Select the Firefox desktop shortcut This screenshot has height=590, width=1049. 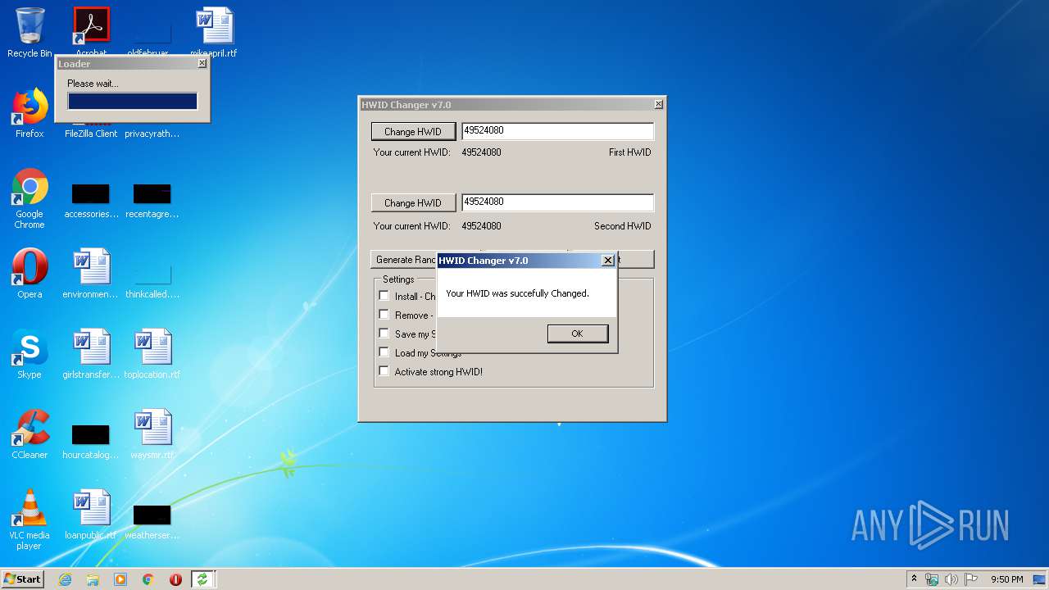click(x=30, y=113)
